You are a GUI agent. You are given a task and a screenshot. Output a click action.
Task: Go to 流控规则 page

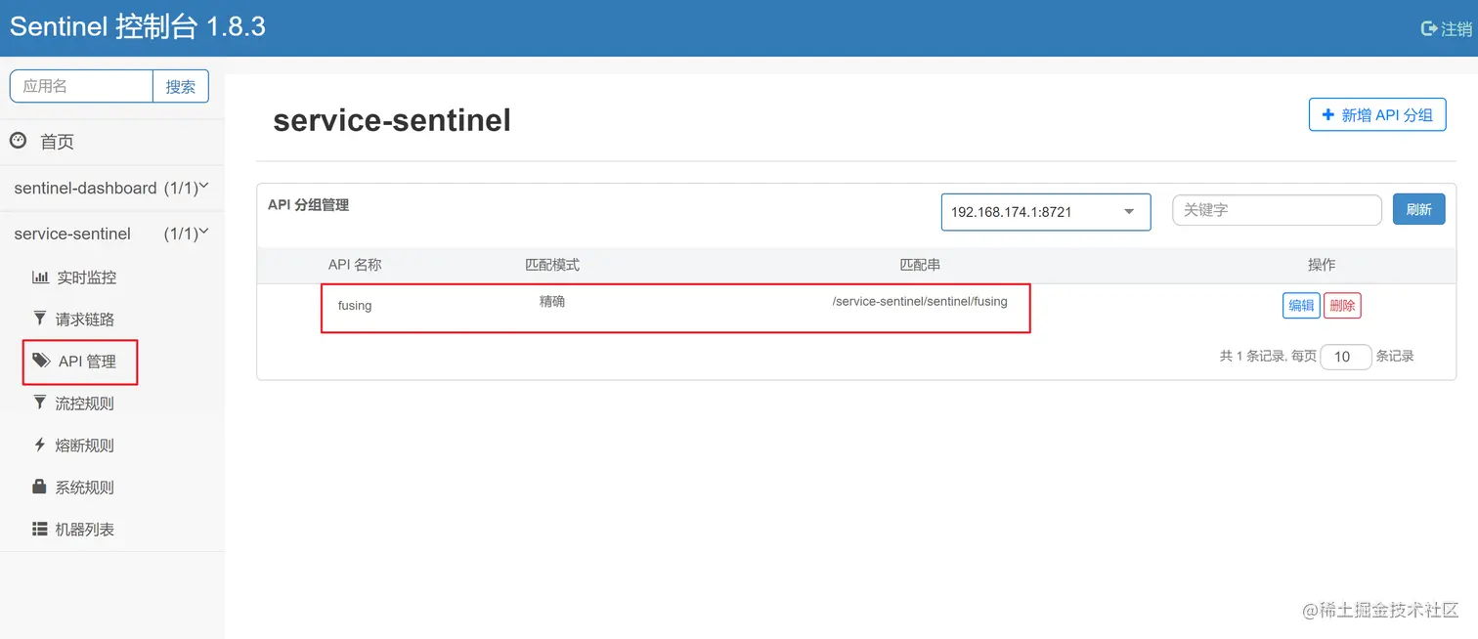85,404
